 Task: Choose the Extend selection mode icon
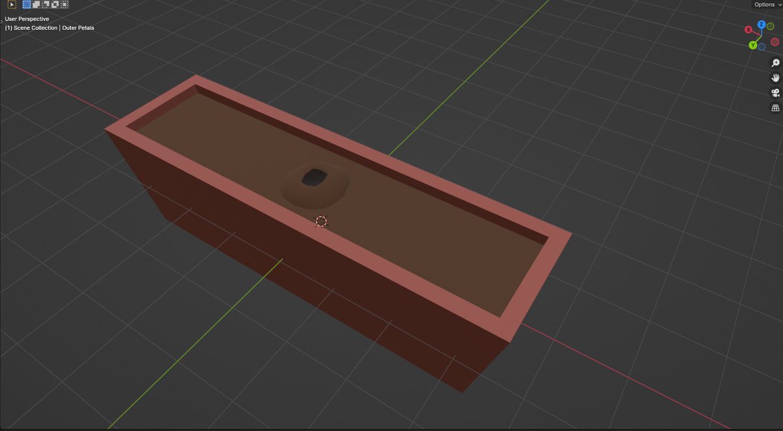pyautogui.click(x=37, y=5)
